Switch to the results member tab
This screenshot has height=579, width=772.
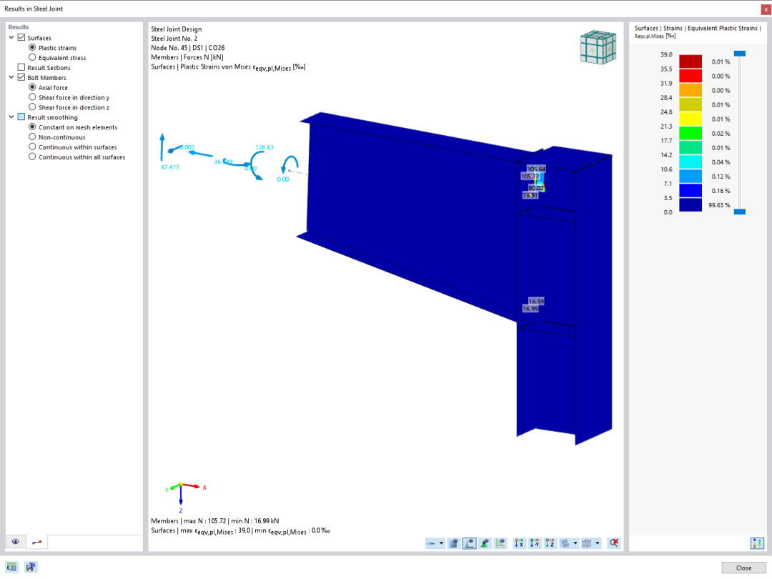[x=37, y=542]
